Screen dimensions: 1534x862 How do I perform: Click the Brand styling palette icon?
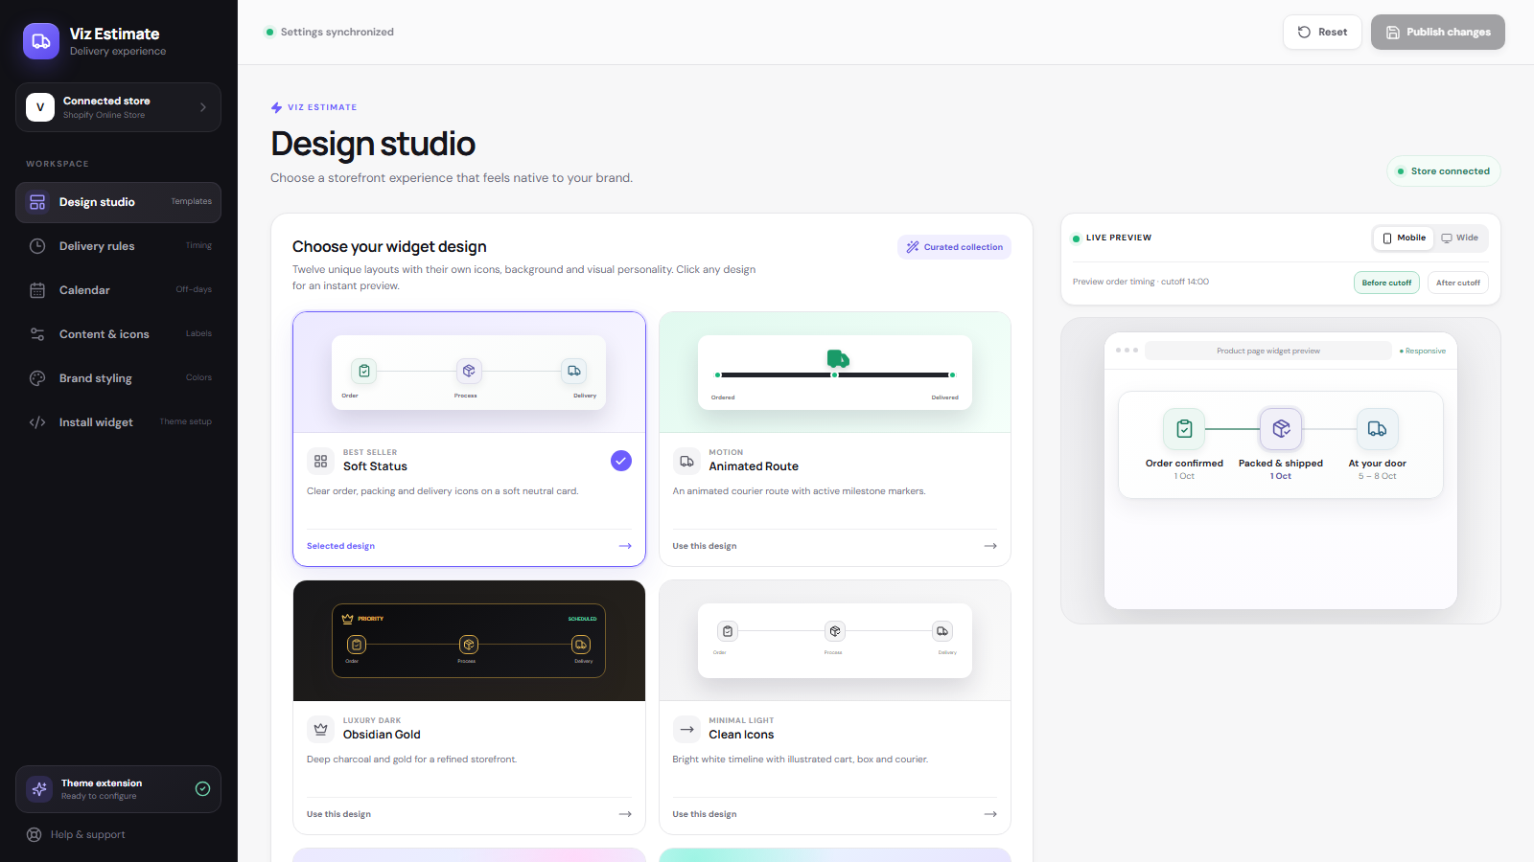tap(37, 378)
